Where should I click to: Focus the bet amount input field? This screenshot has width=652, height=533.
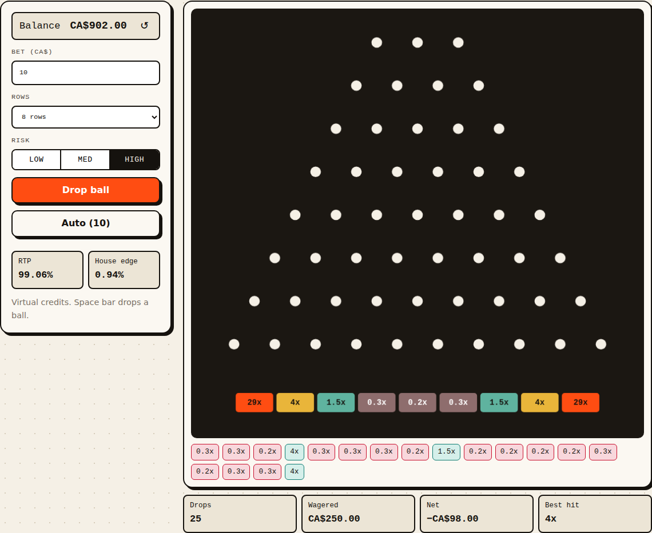[86, 73]
